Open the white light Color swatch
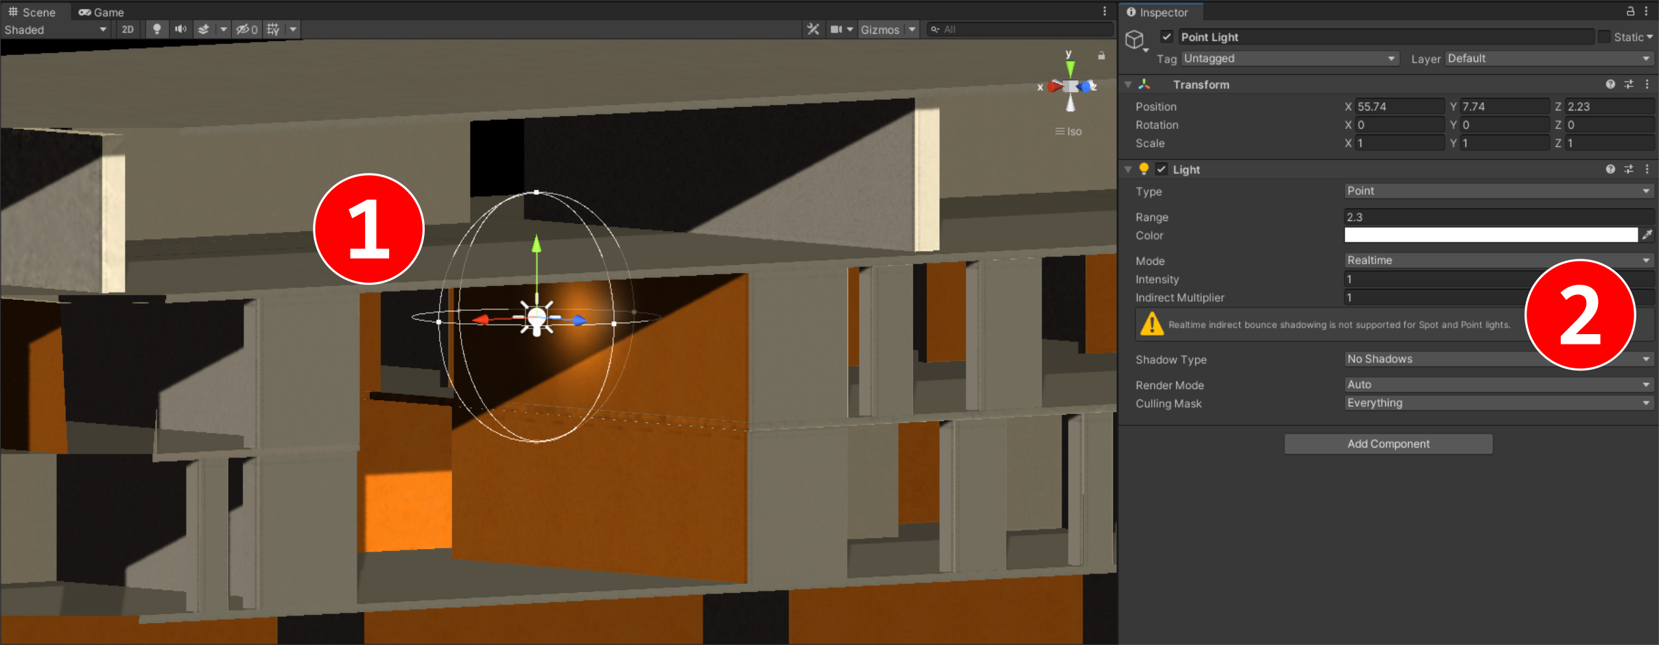This screenshot has width=1659, height=645. pyautogui.click(x=1490, y=235)
